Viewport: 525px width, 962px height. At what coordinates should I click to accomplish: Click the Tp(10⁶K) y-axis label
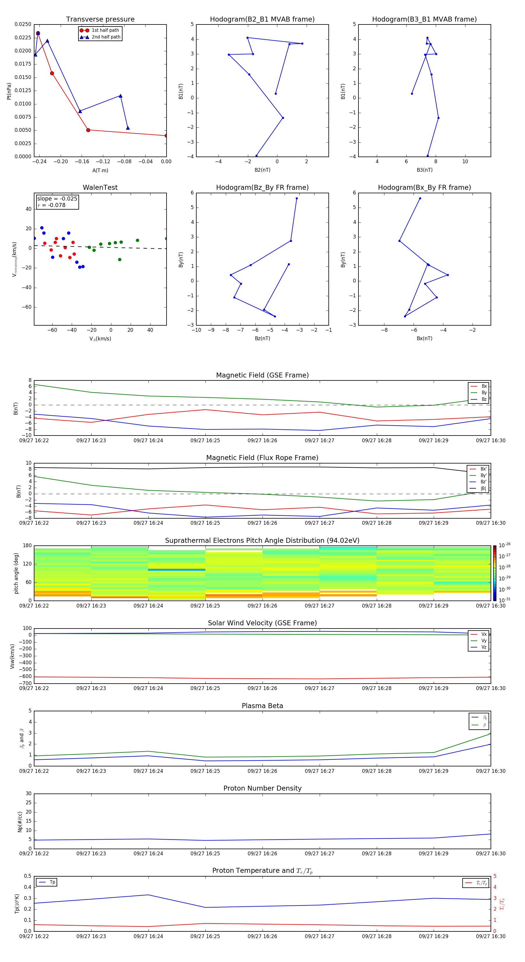(17, 904)
